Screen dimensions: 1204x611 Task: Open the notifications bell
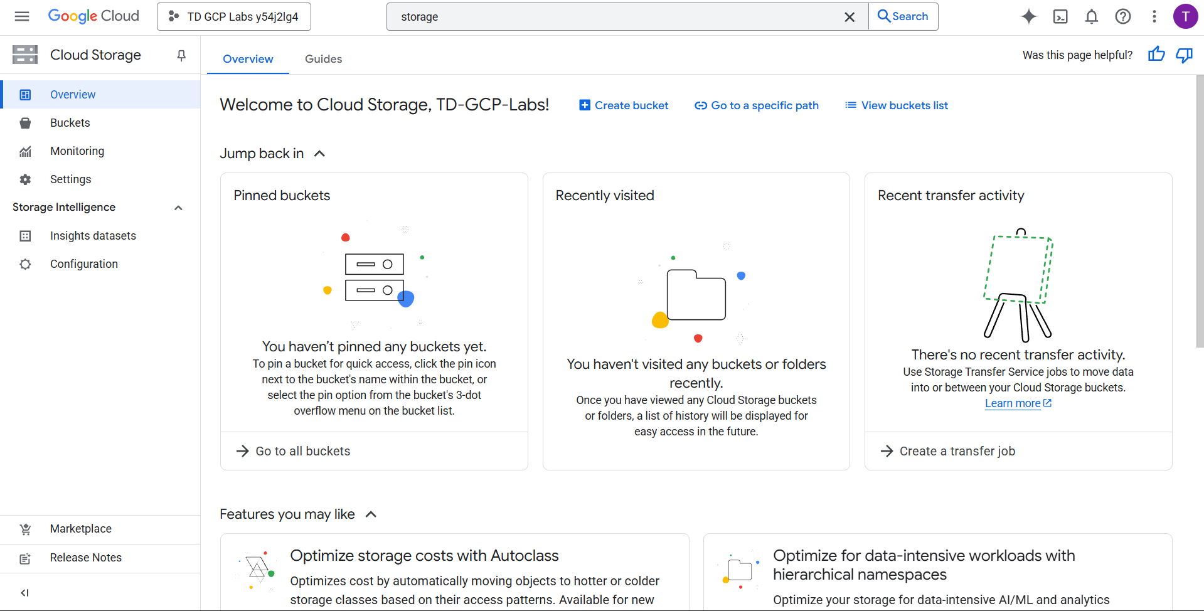[1091, 16]
